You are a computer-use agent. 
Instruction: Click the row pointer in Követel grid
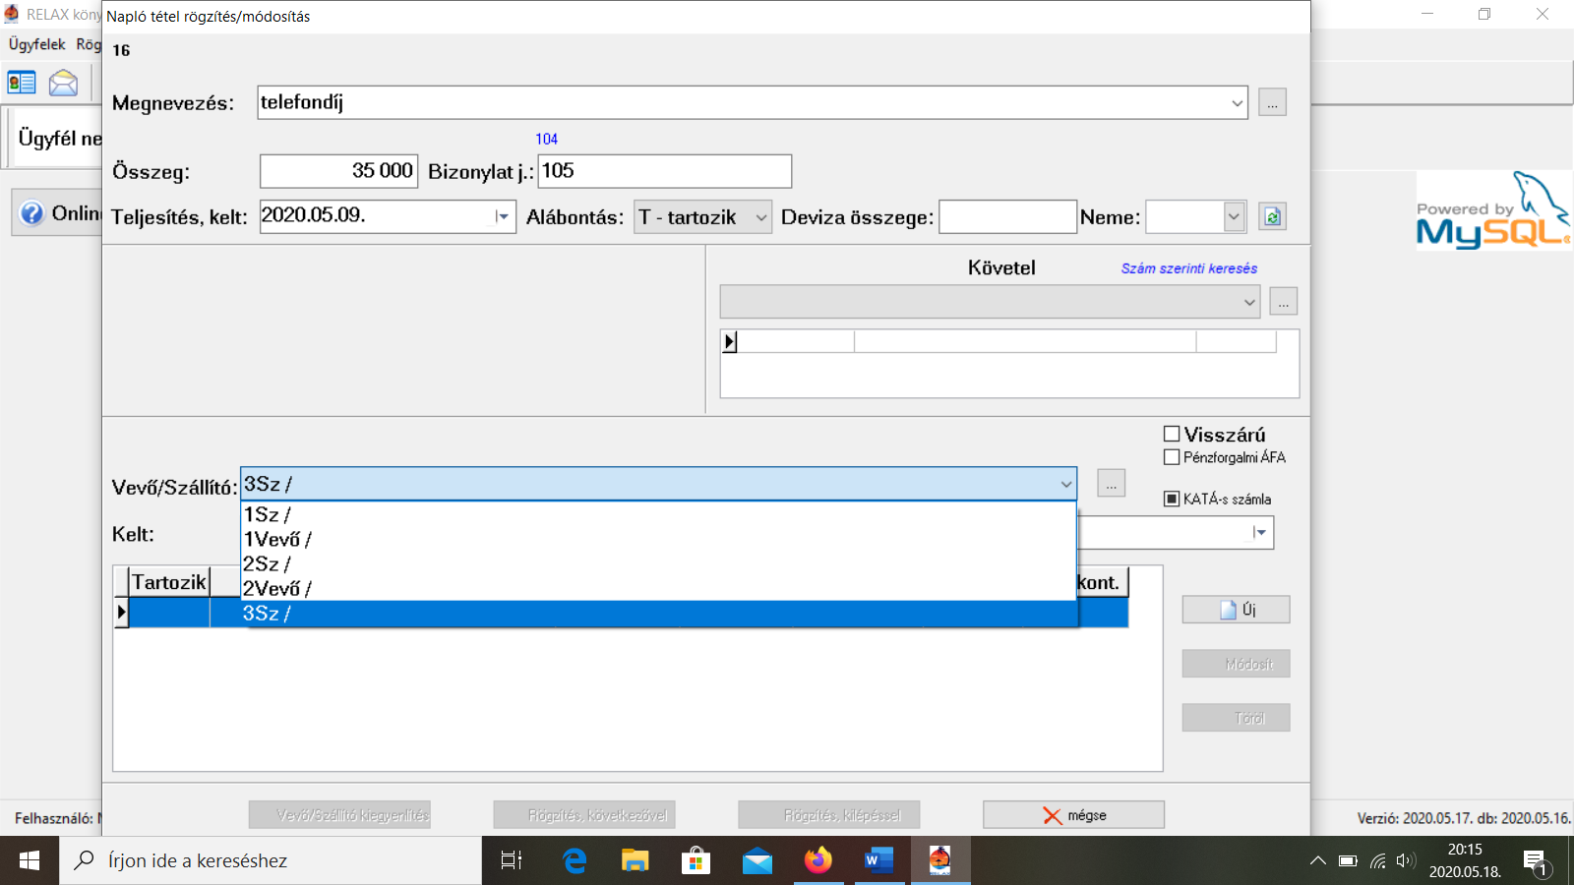[730, 341]
